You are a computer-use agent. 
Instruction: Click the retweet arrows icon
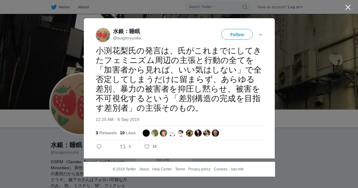[123, 147]
